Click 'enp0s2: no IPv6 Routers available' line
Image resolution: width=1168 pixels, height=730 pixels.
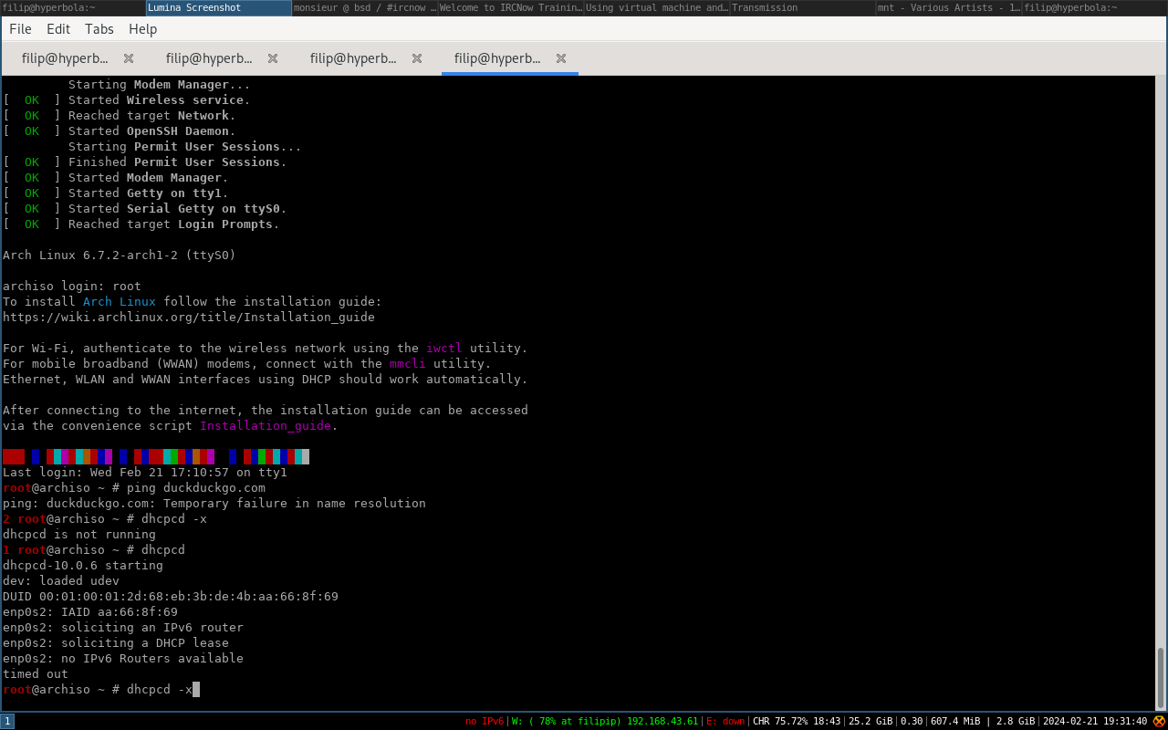coord(123,659)
